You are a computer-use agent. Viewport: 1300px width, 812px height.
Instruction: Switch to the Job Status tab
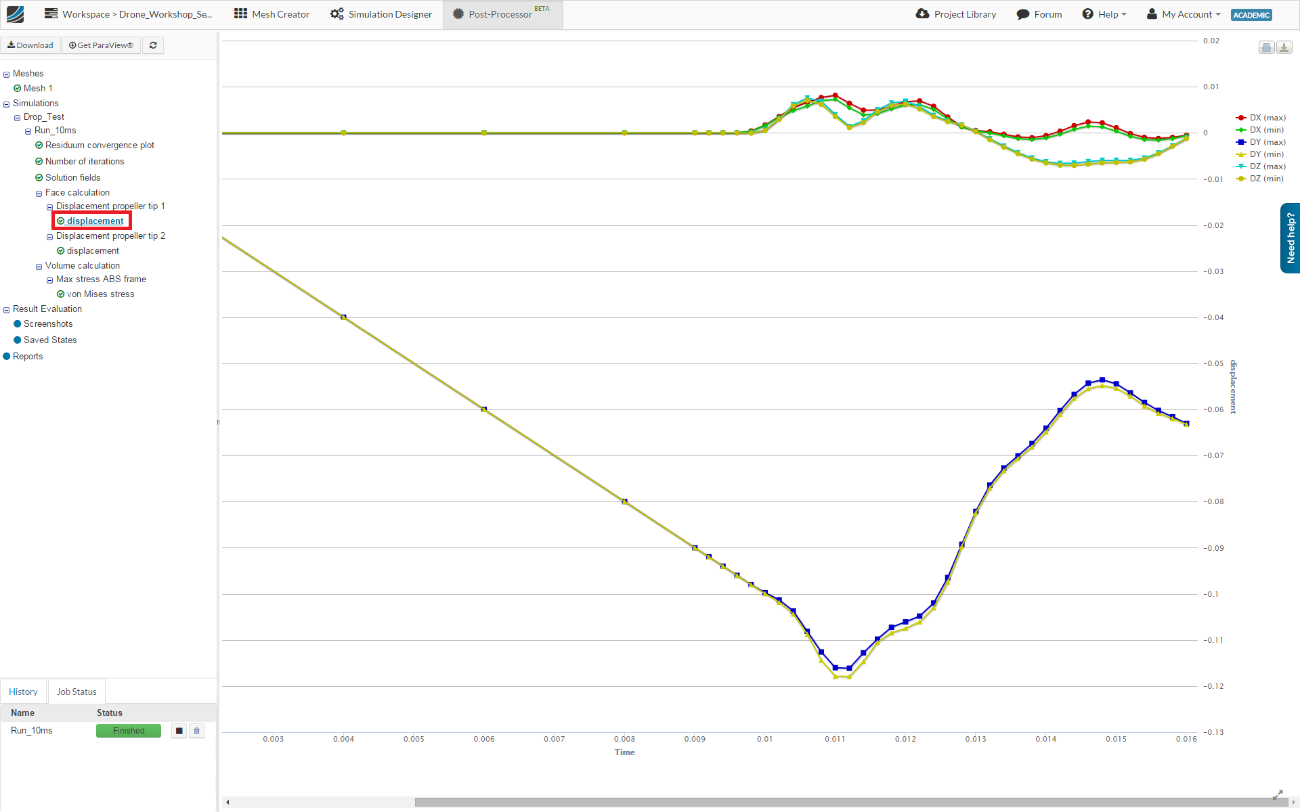77,692
